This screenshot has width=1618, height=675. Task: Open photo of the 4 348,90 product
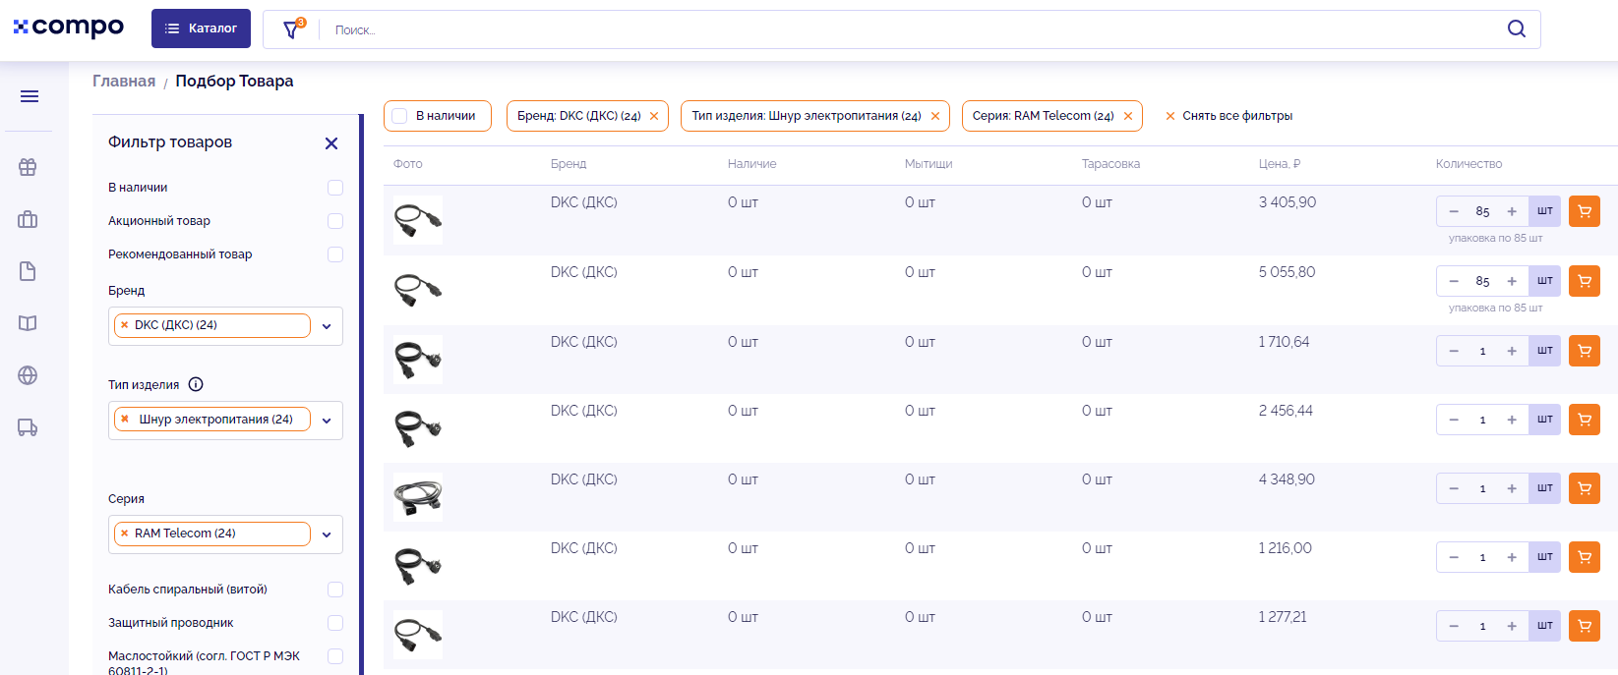pos(418,497)
